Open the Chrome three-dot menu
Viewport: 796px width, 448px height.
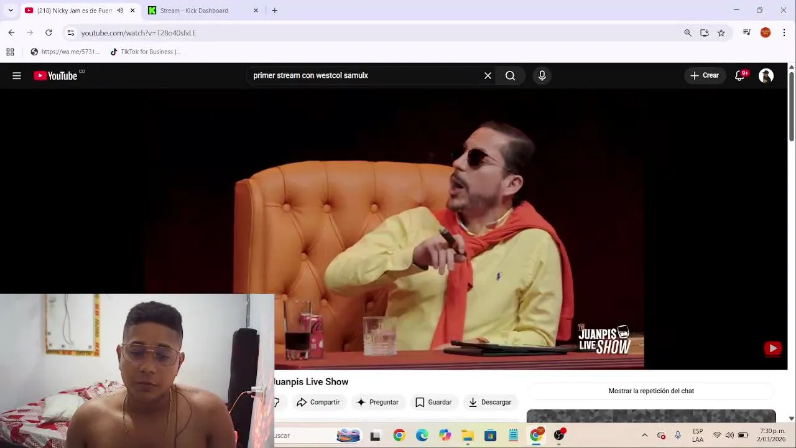pyautogui.click(x=784, y=33)
